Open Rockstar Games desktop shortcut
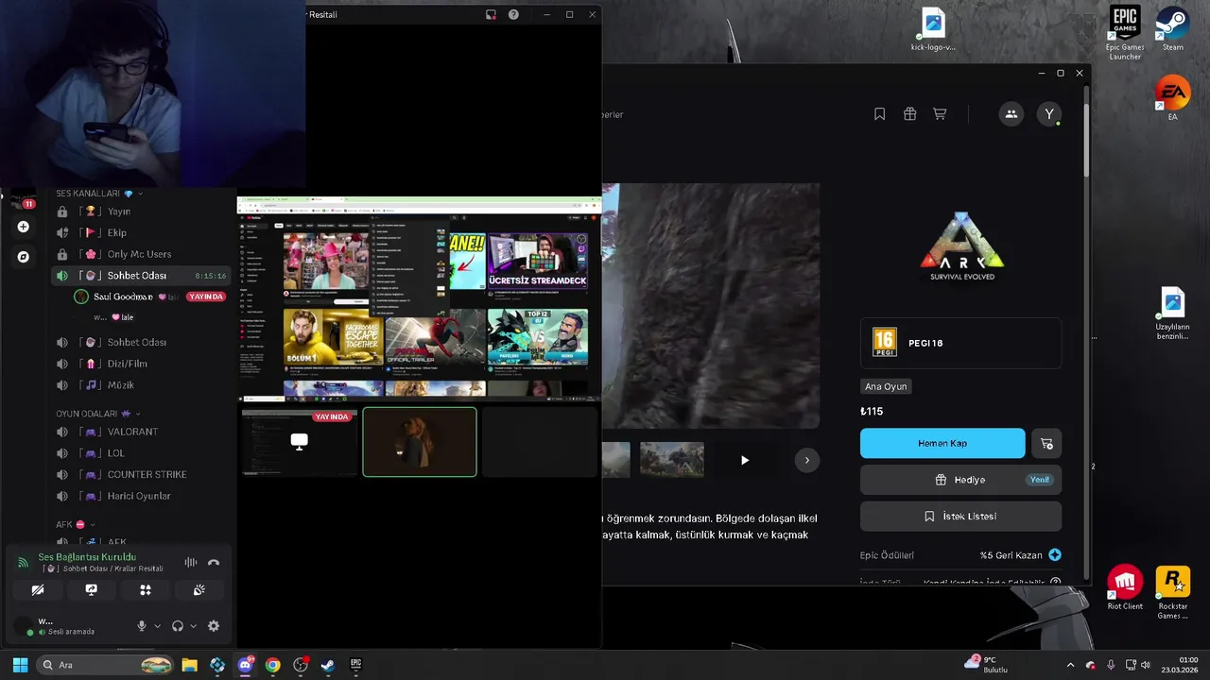Screen dimensions: 1210x680 (1173, 592)
